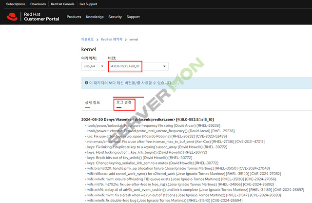Image resolution: width=312 pixels, height=203 pixels.
Task: Open the Security menu
Action: (115, 17)
